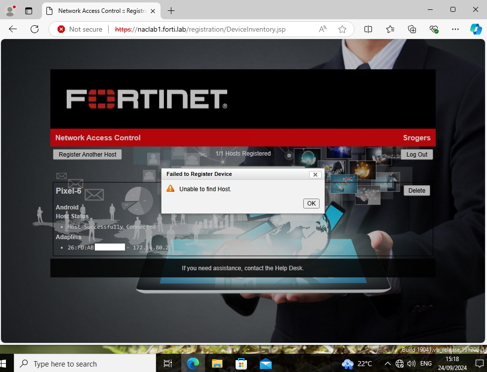The height and width of the screenshot is (372, 487).
Task: Open Task View on the taskbar
Action: (168, 363)
